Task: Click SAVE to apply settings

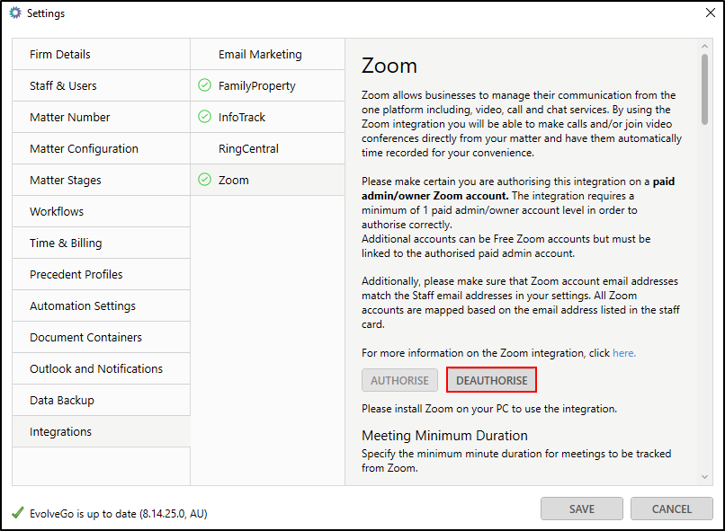Action: (582, 509)
